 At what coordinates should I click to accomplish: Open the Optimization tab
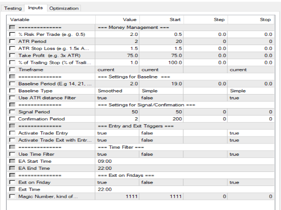pos(64,8)
